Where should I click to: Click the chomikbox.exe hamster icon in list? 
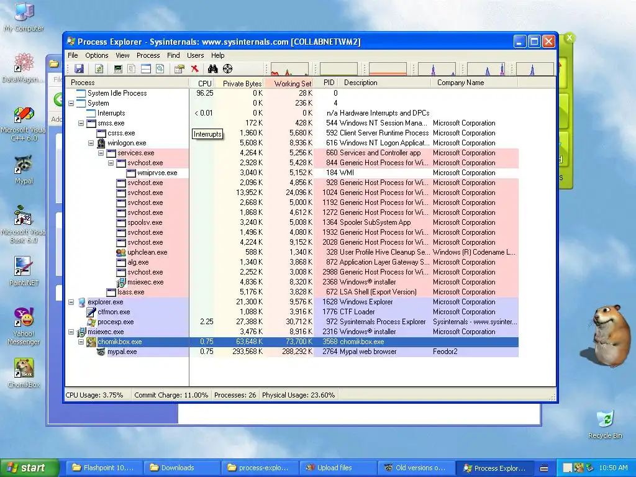pos(91,342)
